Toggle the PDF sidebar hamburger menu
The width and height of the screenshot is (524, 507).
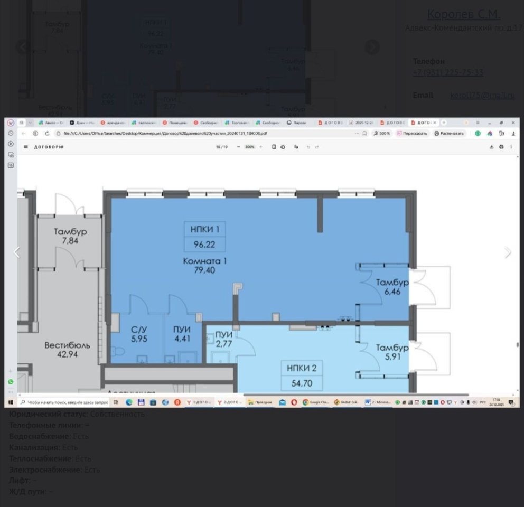tap(26, 147)
